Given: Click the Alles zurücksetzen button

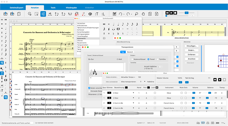Looking at the screenshot, I should pos(111,81).
